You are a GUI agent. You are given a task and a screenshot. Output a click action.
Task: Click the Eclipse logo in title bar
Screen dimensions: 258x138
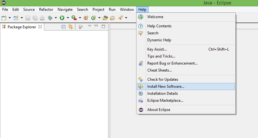(3, 3)
